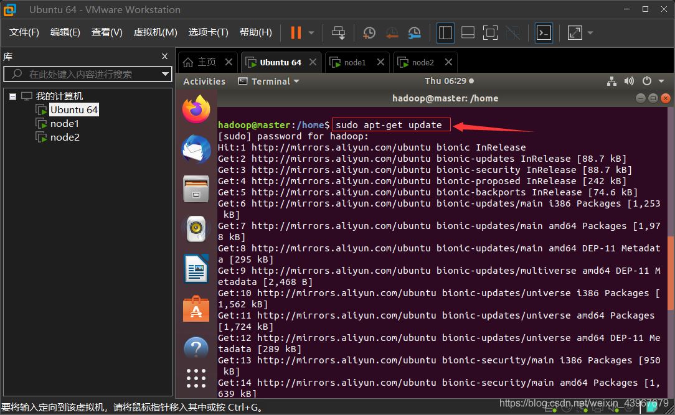Click the orange Pause VM button
Viewport: 675px width, 415px height.
(x=296, y=32)
